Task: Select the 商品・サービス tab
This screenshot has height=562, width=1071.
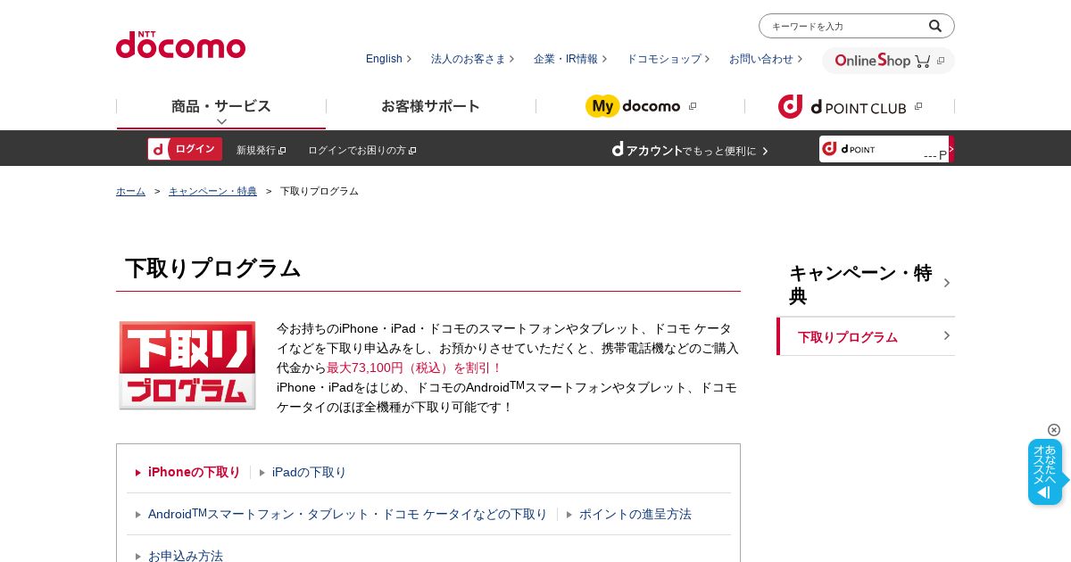Action: click(x=221, y=106)
